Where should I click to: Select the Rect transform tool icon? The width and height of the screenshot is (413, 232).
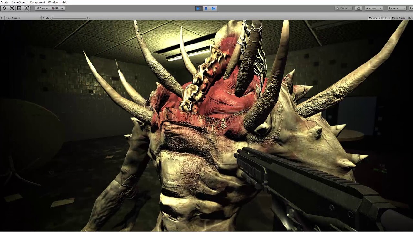pyautogui.click(x=19, y=8)
